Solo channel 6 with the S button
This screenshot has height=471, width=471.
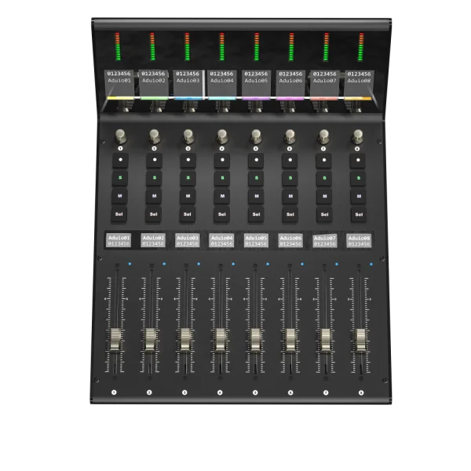pos(290,178)
